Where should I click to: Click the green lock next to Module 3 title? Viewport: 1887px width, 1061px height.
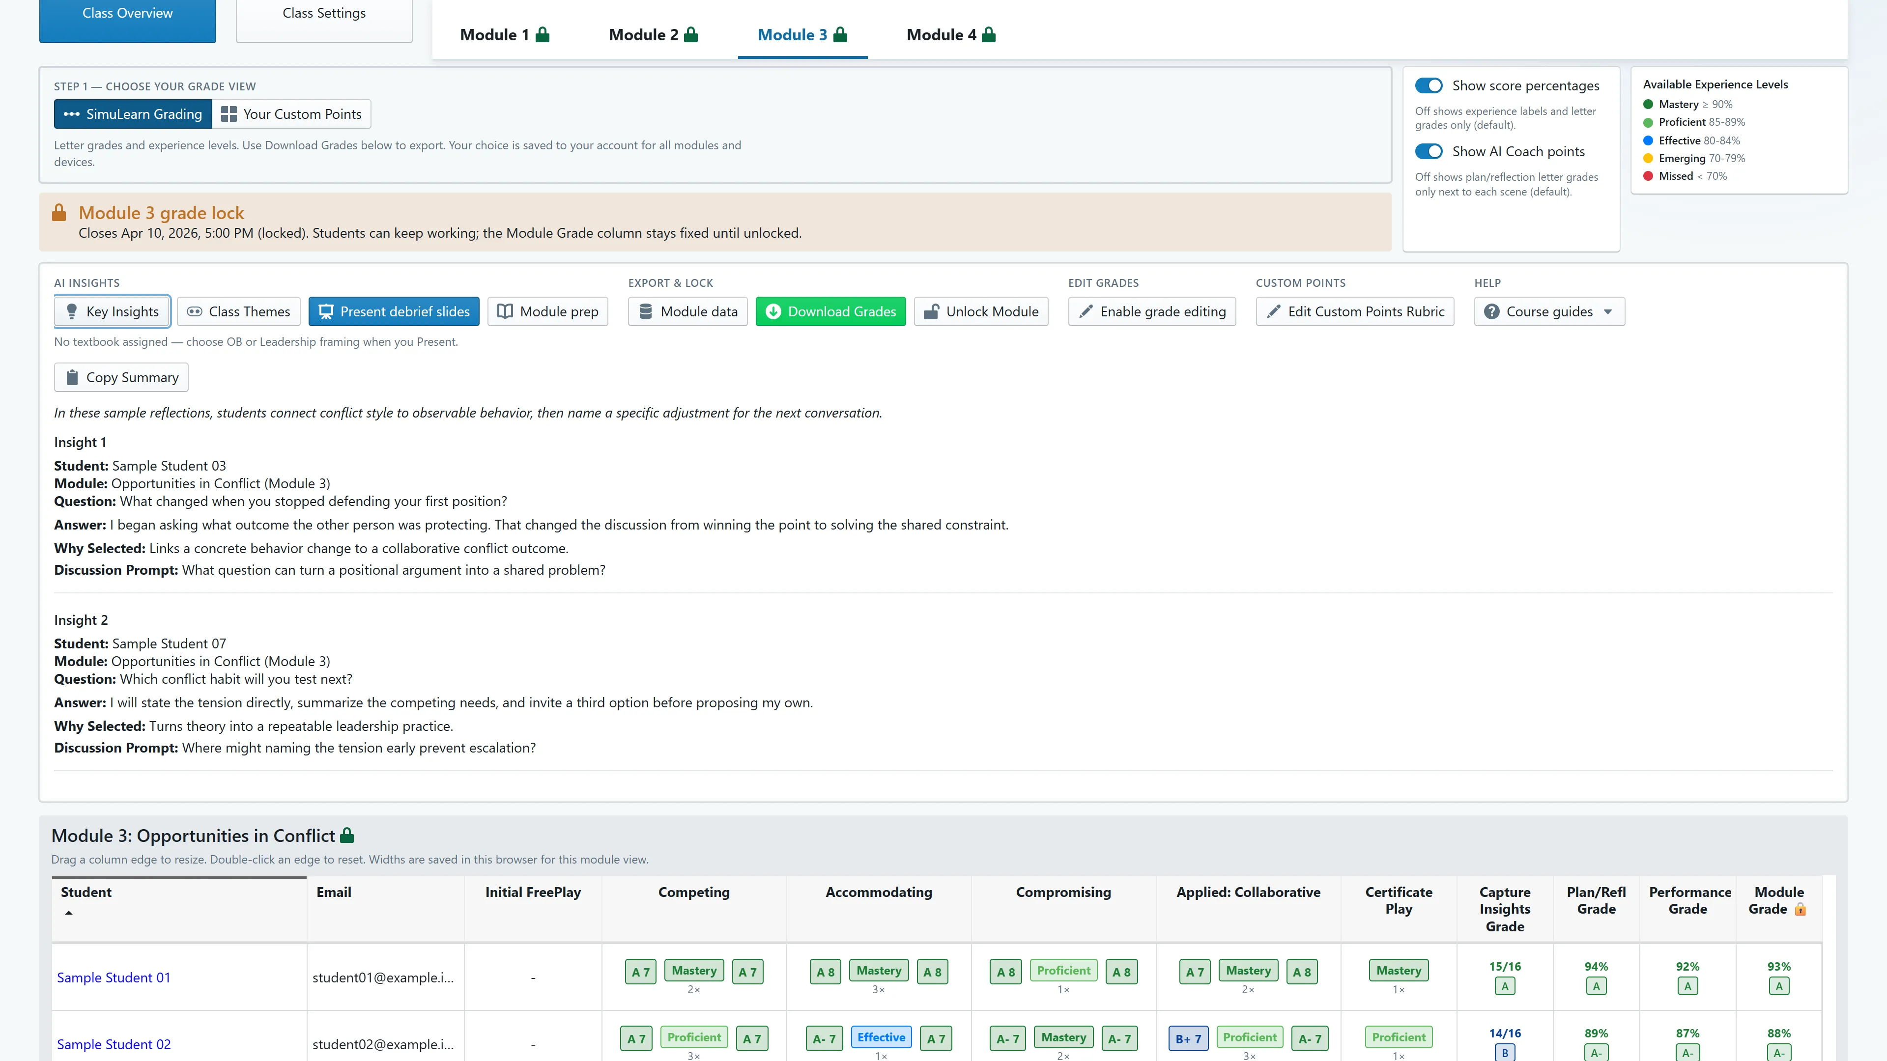(347, 835)
